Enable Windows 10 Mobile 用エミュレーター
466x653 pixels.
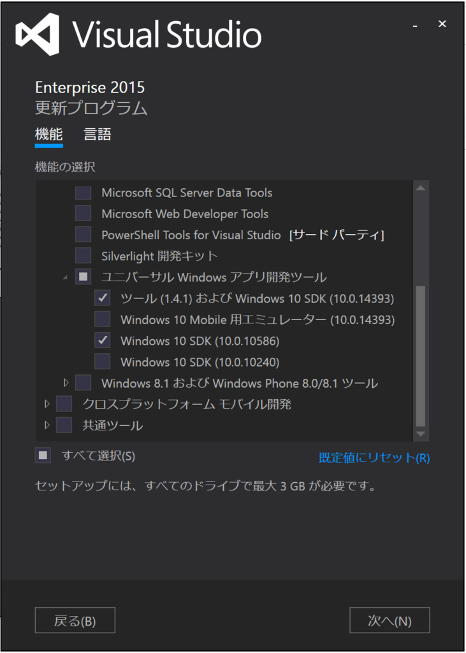pos(103,319)
